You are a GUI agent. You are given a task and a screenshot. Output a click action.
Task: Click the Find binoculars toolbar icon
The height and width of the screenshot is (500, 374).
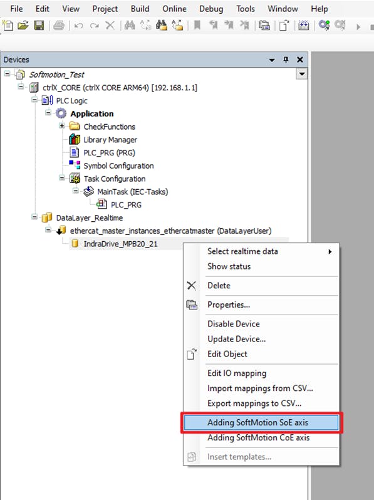pyautogui.click(x=130, y=25)
